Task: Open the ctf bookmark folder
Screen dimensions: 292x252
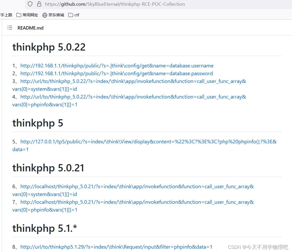Action: [x=74, y=15]
